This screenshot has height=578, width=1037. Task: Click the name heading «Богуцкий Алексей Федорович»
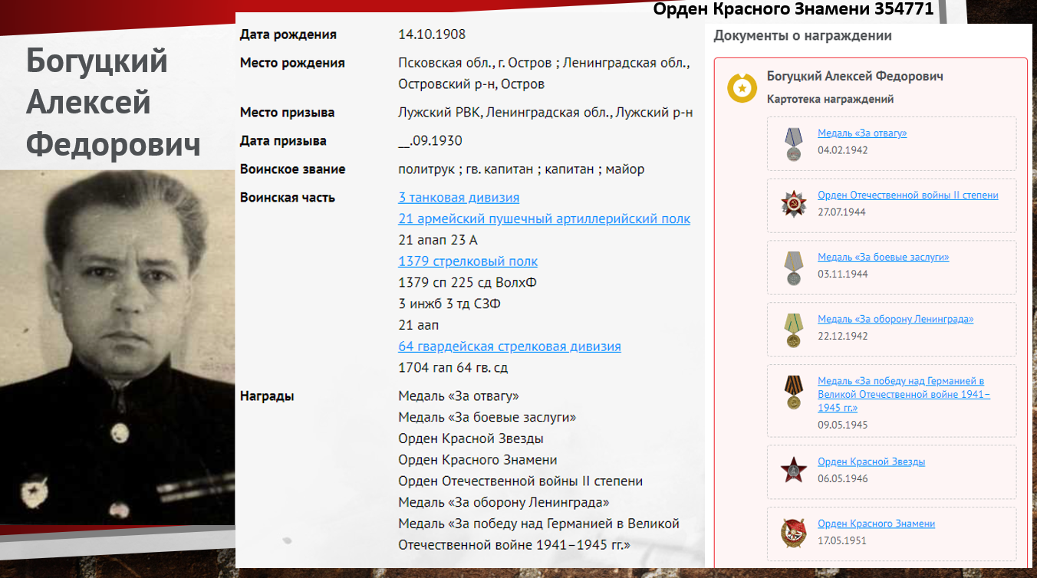coord(114,103)
